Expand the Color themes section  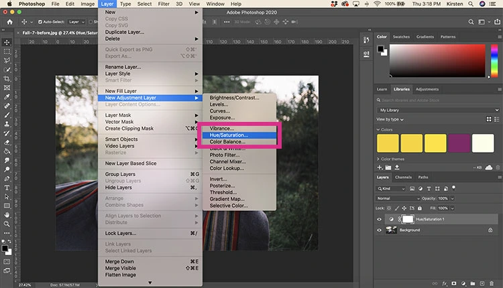pos(378,159)
